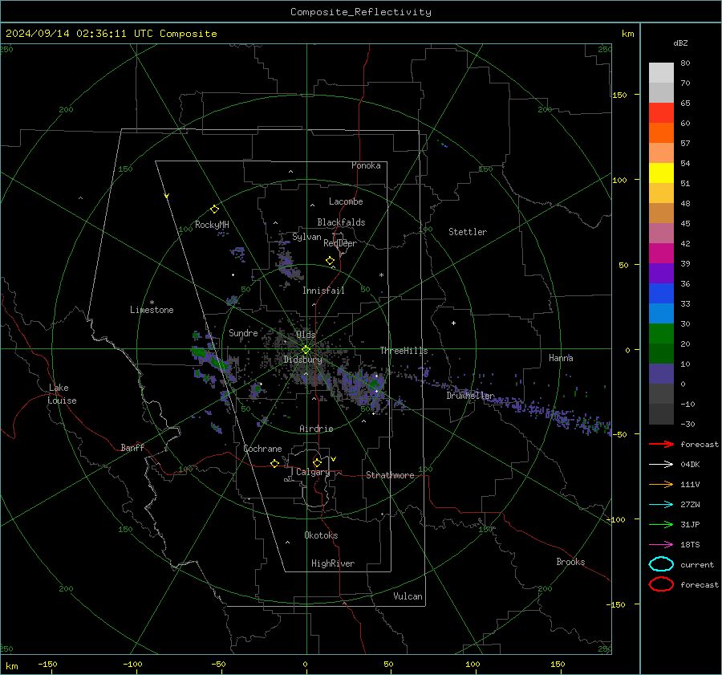722x675 pixels.
Task: Click the orange 111V arrow legend icon
Action: tap(661, 484)
